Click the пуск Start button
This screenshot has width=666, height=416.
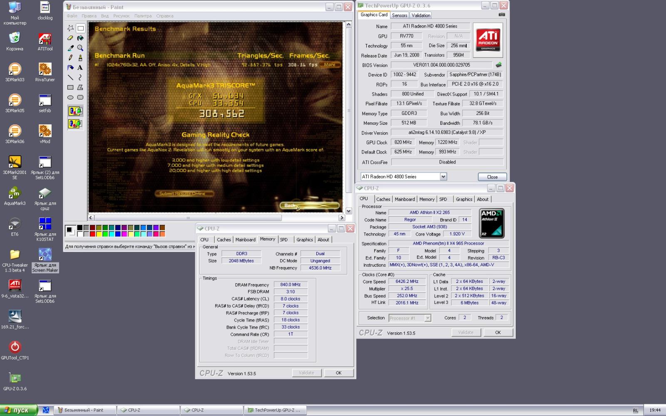pos(19,410)
